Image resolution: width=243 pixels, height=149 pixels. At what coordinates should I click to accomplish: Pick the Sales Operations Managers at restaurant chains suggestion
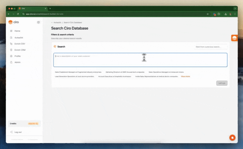(x=166, y=72)
